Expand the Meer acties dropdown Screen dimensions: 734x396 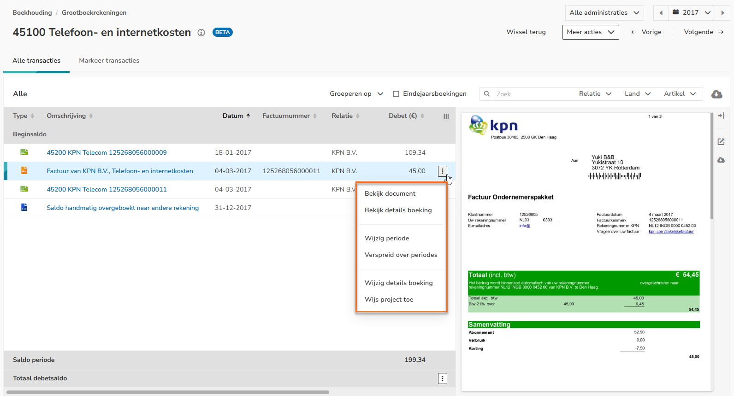pyautogui.click(x=591, y=32)
